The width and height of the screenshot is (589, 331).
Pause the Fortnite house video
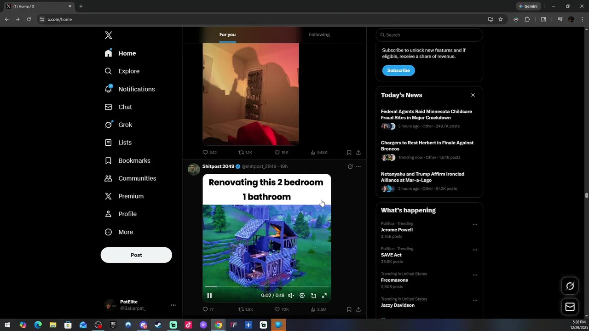[209, 296]
